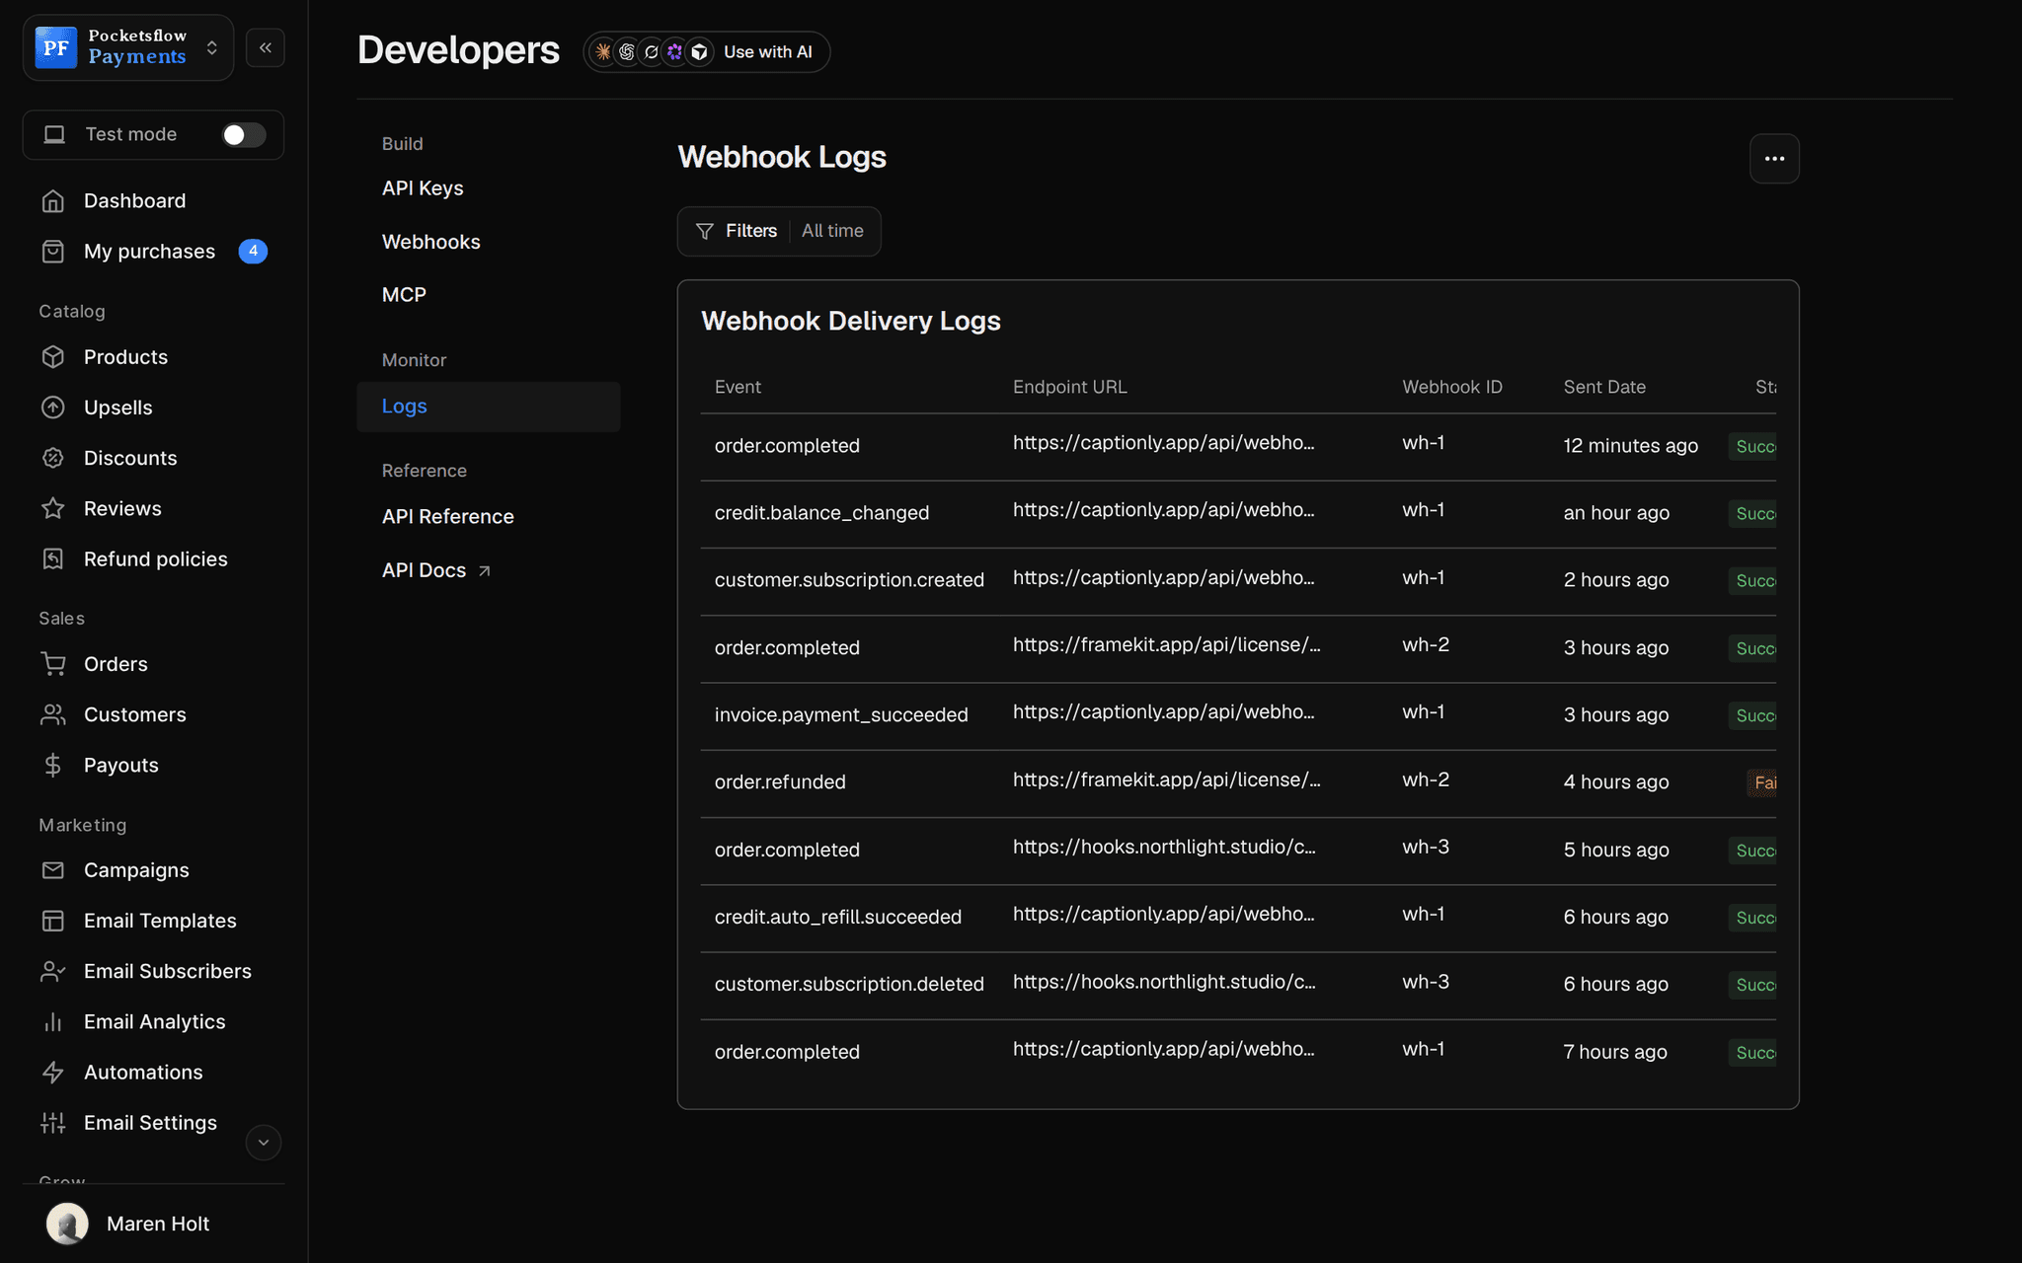This screenshot has height=1263, width=2022.
Task: Click the Email Templates layout icon
Action: click(x=53, y=921)
